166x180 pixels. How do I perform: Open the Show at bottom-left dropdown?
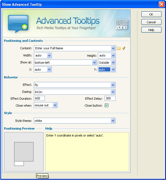[94, 63]
